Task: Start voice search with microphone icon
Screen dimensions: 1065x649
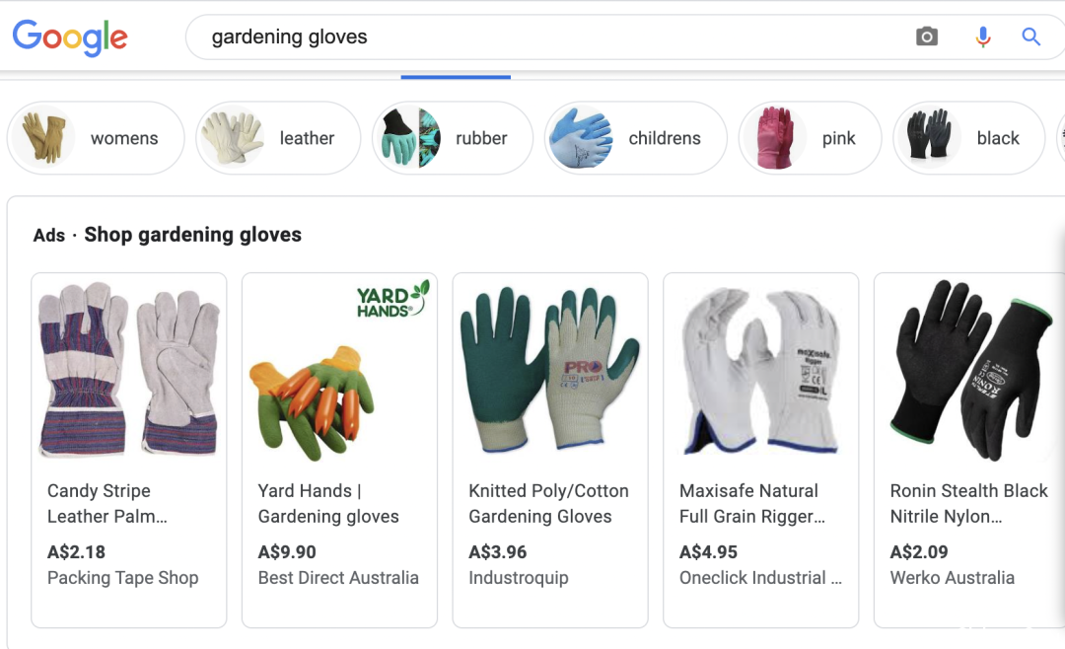Action: (x=982, y=36)
